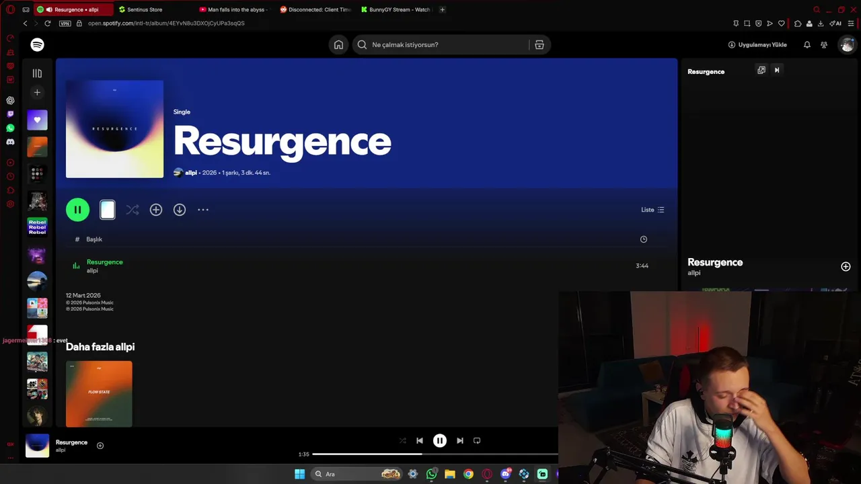Open the Browse icon beside the search box
Viewport: 861px width, 484px height.
click(x=539, y=44)
